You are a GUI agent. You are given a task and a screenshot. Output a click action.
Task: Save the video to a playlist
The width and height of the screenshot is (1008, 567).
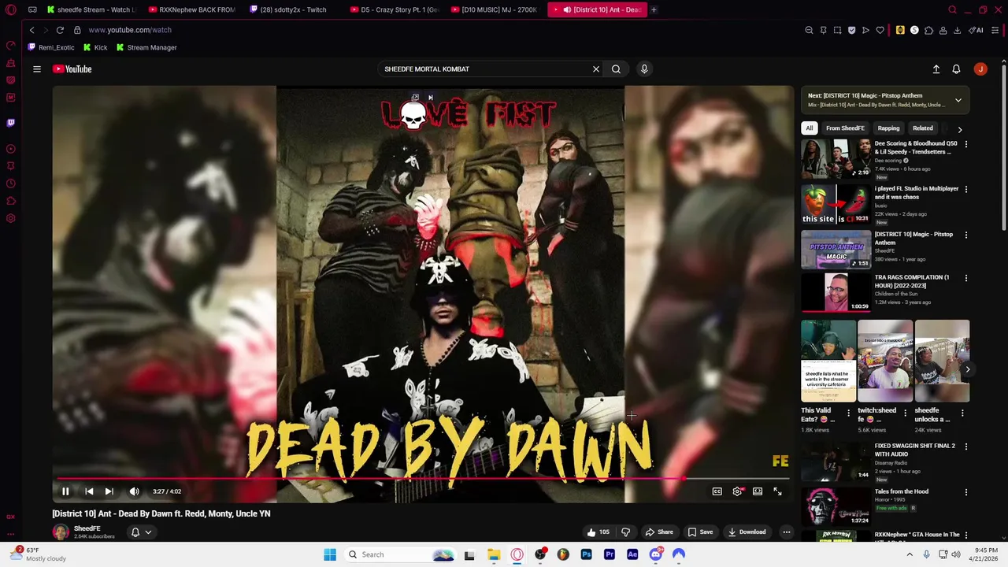coord(700,532)
